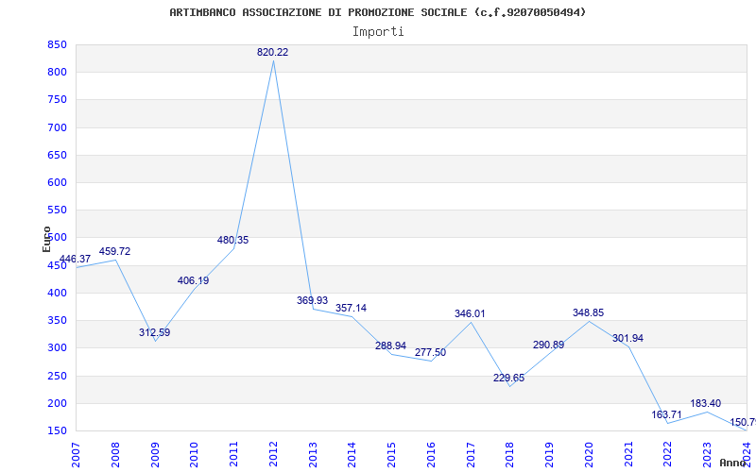The image size is (756, 472).
Task: Click the 446.37 data label
Action: [x=75, y=259]
